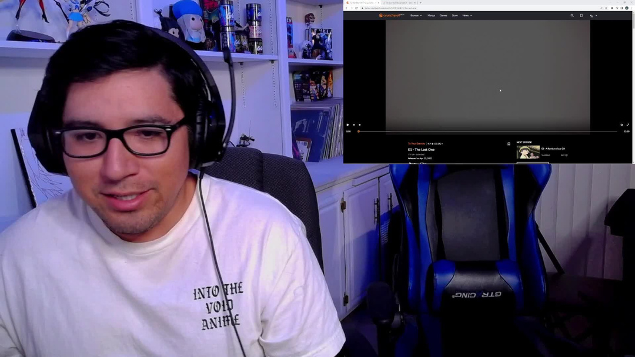Open the Crunchyroll search icon

point(572,16)
